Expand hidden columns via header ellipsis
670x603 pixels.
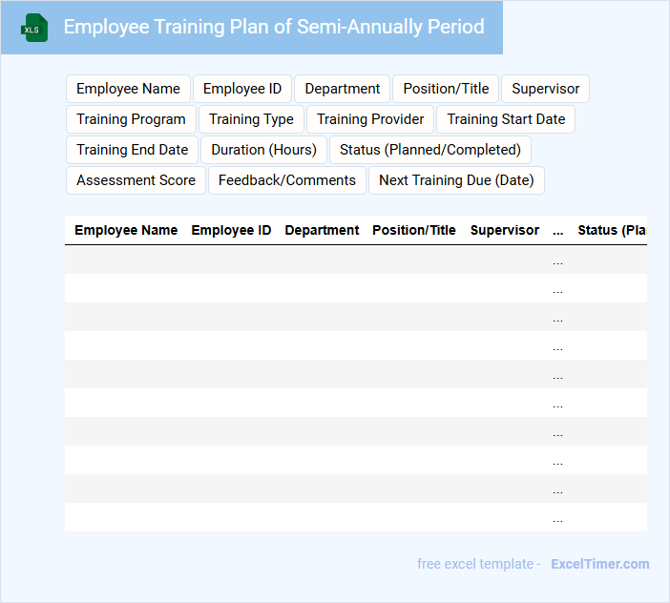(557, 230)
